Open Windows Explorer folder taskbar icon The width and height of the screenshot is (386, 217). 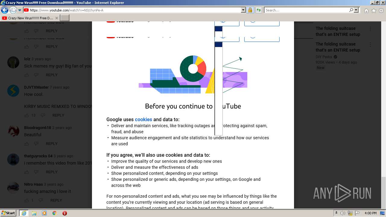(34, 213)
